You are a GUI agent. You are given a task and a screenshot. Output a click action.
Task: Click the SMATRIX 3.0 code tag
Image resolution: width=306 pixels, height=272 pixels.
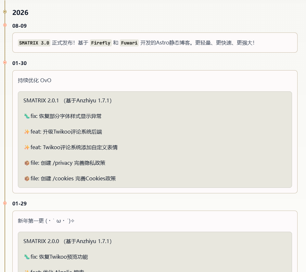[x=34, y=43]
